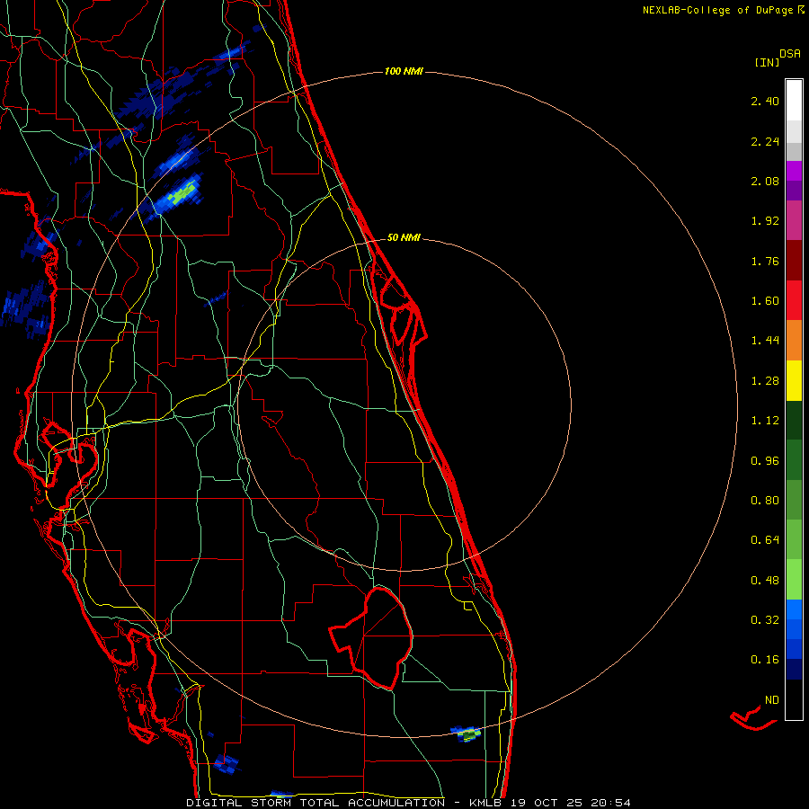The width and height of the screenshot is (809, 809).
Task: Click the orange legend swatch
Action: 794,340
